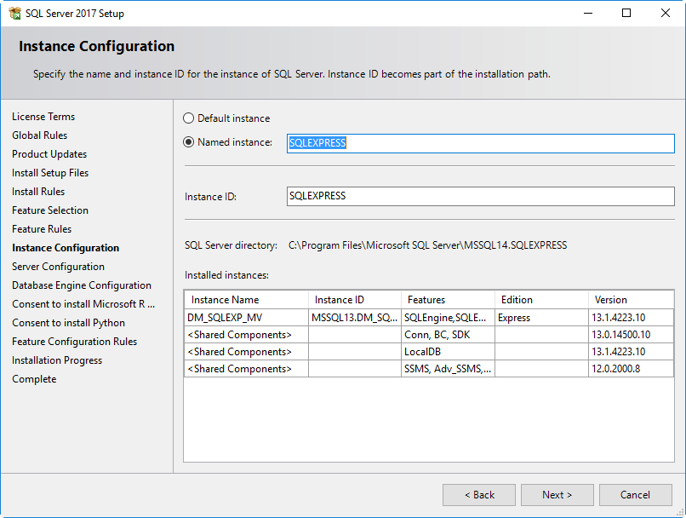Click the Instance ID text field
Viewport: 686px width, 518px height.
(480, 196)
